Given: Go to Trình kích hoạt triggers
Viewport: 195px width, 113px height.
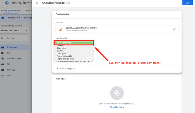Looking at the screenshot, I should pyautogui.click(x=14, y=59).
